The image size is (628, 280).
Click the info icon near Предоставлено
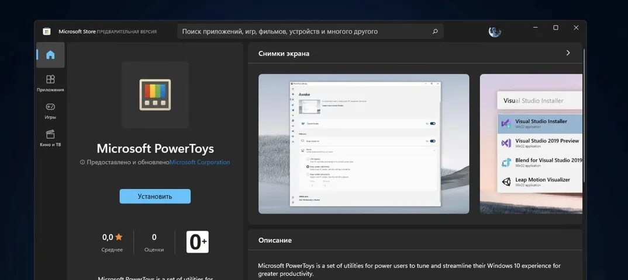[82, 163]
